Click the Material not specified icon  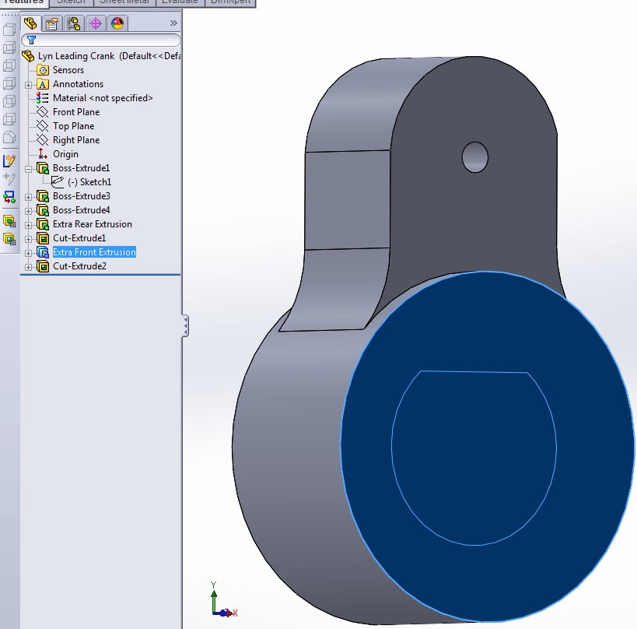(x=43, y=98)
